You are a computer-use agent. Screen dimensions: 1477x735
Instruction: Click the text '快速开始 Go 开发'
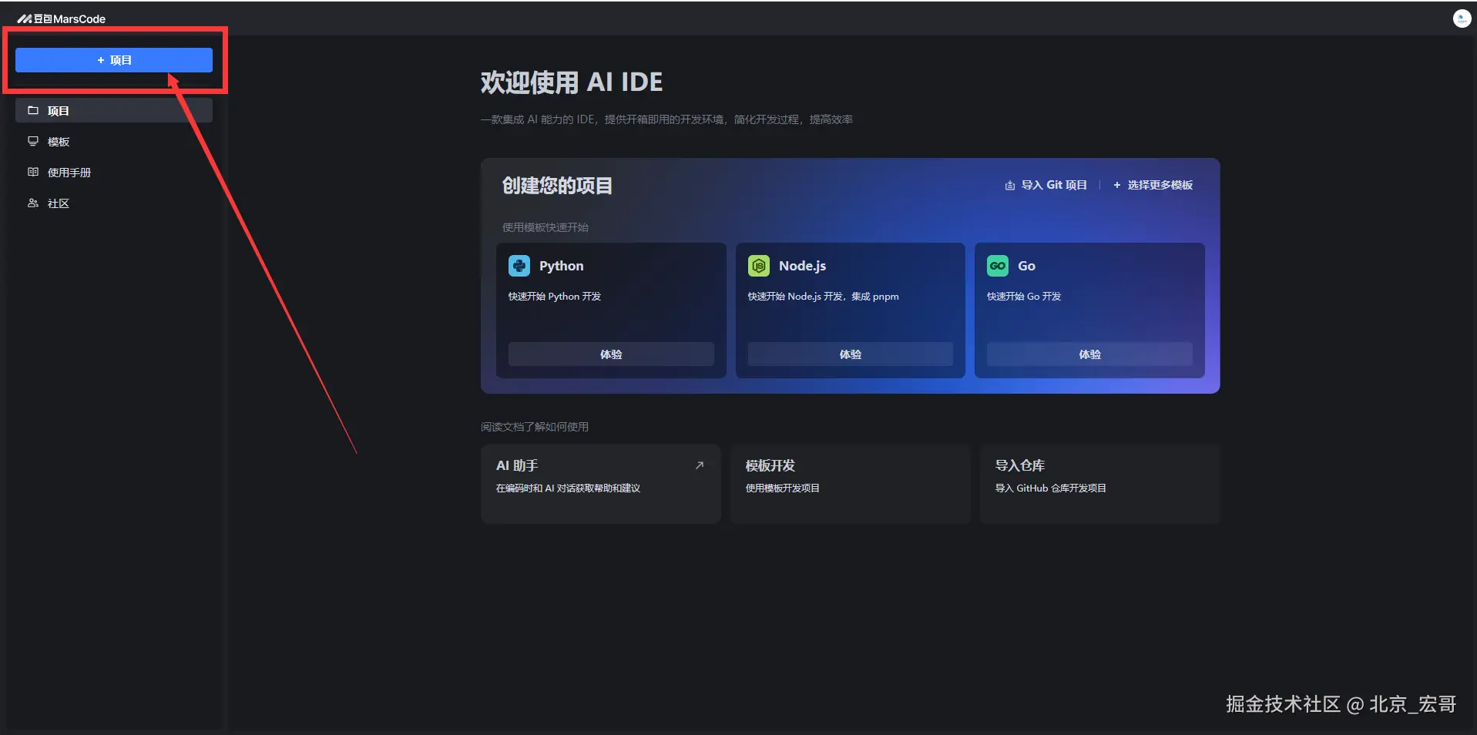1024,297
